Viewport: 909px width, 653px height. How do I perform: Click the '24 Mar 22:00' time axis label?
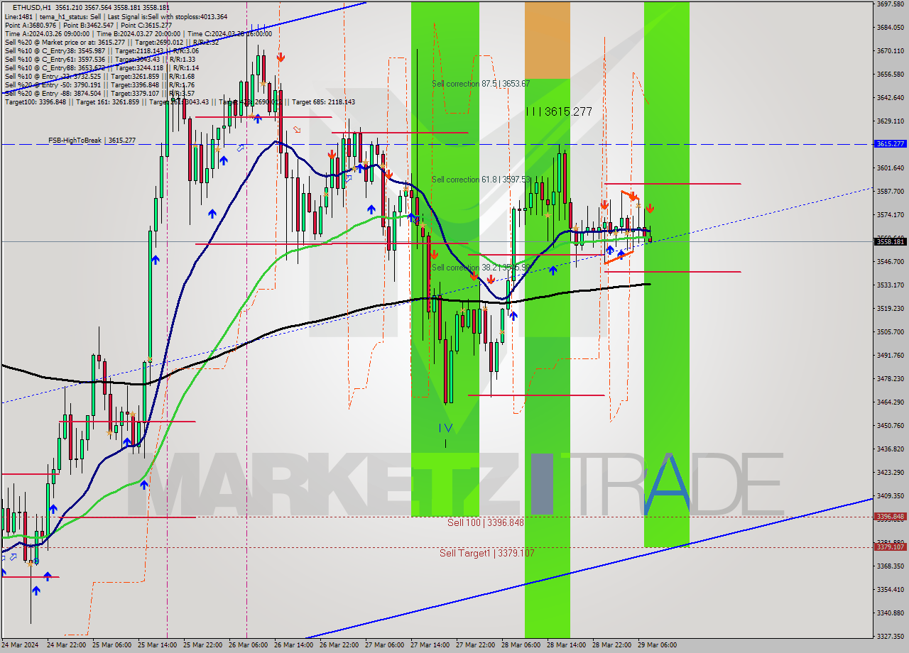(x=66, y=645)
